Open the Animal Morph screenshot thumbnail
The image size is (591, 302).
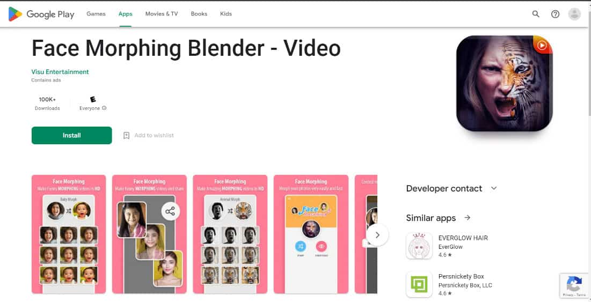[x=230, y=234]
